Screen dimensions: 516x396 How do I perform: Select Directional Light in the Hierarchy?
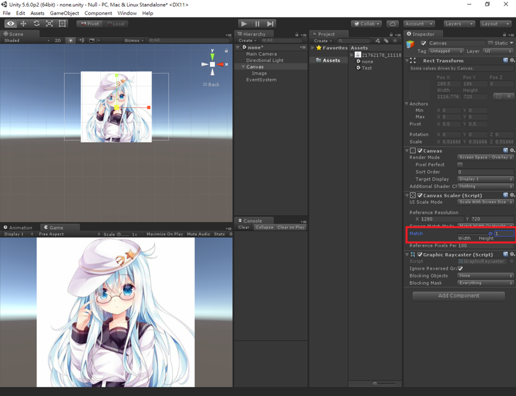coord(264,60)
